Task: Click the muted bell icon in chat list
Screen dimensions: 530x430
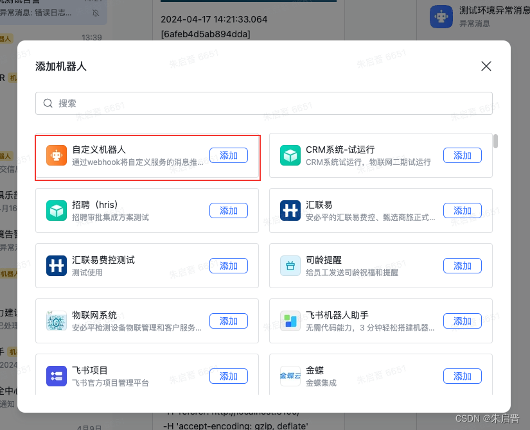Action: coord(96,13)
